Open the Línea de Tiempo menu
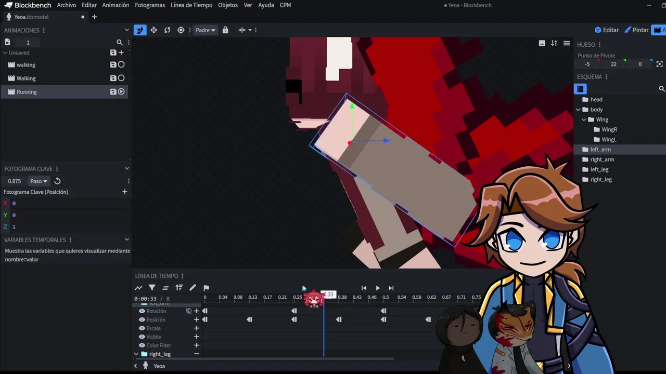Image resolution: width=666 pixels, height=374 pixels. pos(191,5)
